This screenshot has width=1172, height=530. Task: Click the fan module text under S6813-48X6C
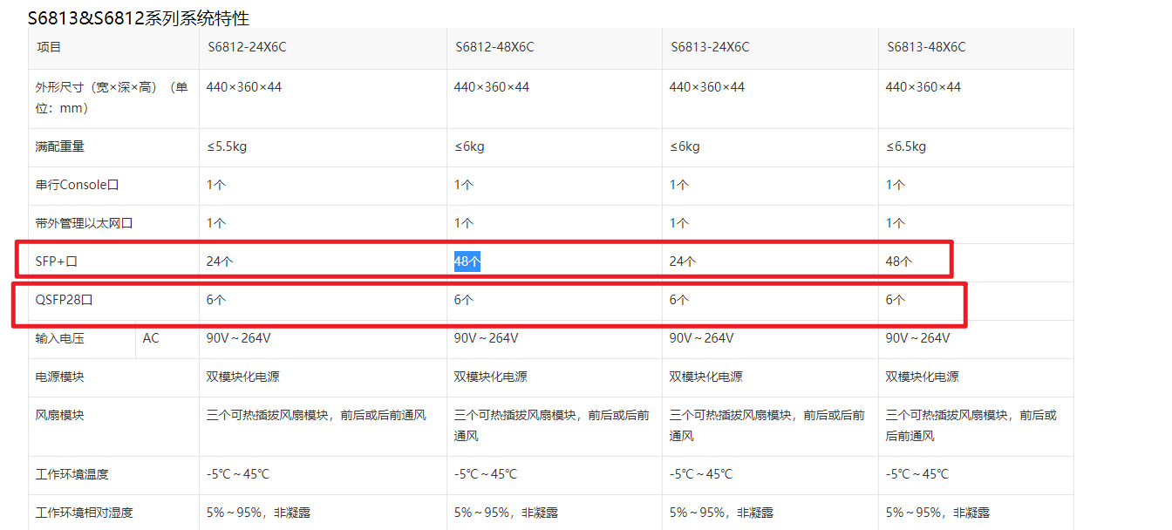pos(971,425)
